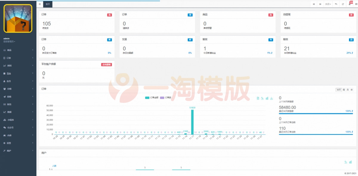Click the undo arrow in top toolbar
This screenshot has width=358, height=176.
[336, 4]
